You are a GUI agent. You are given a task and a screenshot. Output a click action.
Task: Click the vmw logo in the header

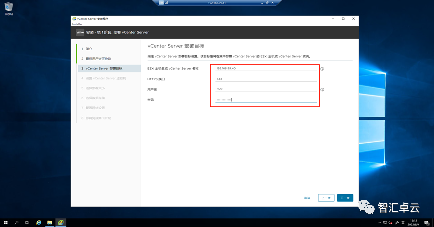click(80, 32)
